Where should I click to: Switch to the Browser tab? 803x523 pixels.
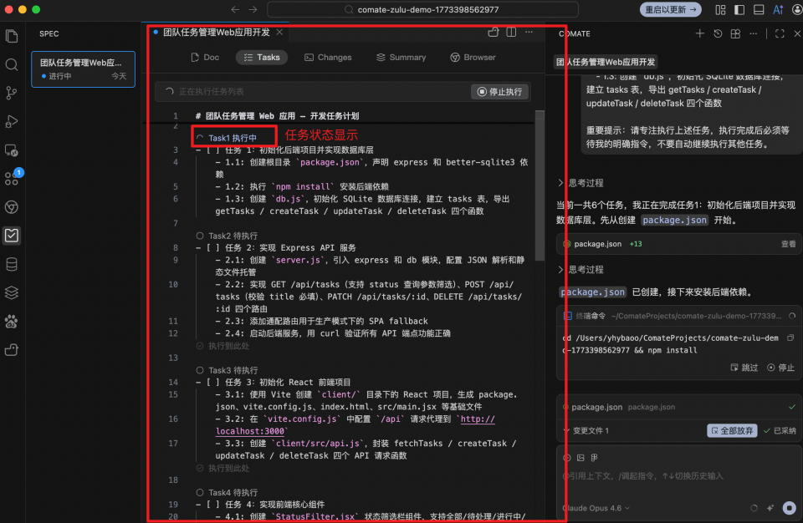point(473,58)
